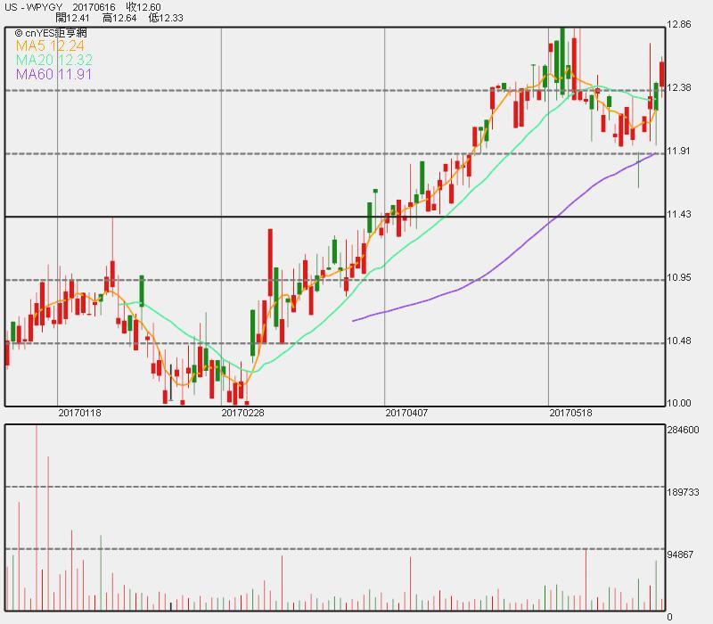This screenshot has height=624, width=713.
Task: Click the low price 低12.33
Action: pyautogui.click(x=166, y=18)
